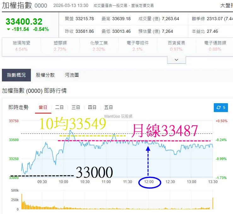The height and width of the screenshot is (214, 233).
Task: Open the 百貨貿易 sector at 0.97%
Action: point(176,46)
